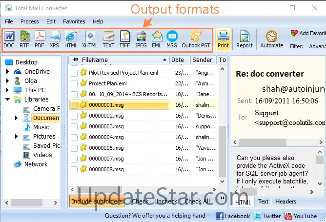Select the Desktop folder in tree

(x=21, y=62)
